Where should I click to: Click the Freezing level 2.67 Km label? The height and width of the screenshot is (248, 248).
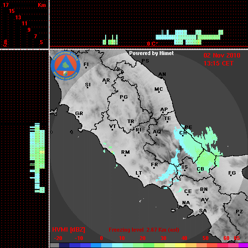[144, 230]
